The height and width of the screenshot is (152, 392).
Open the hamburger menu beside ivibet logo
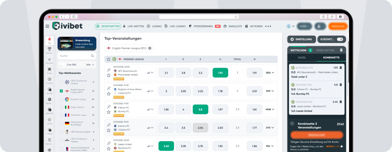[47, 26]
